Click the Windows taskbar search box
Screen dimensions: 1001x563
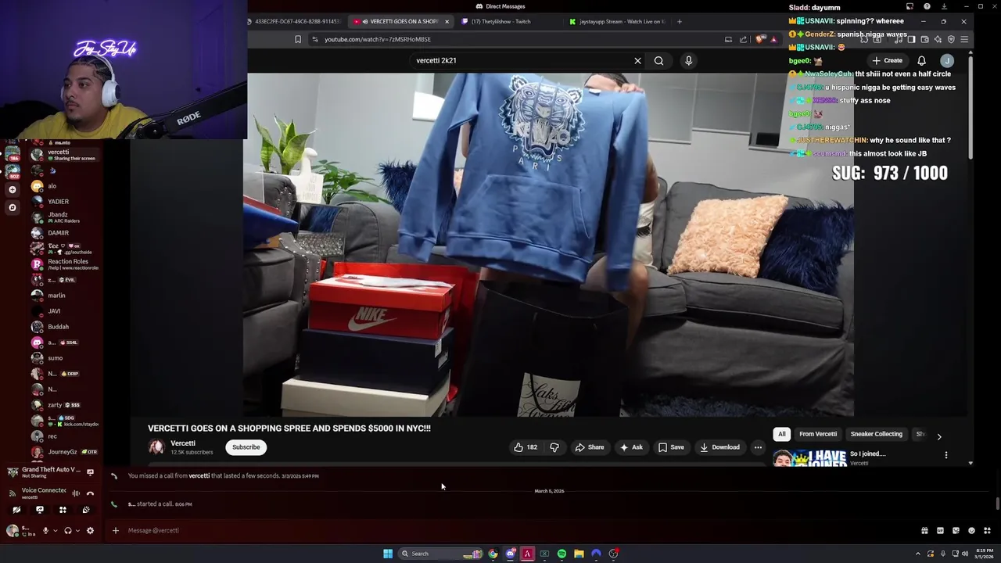tap(441, 554)
